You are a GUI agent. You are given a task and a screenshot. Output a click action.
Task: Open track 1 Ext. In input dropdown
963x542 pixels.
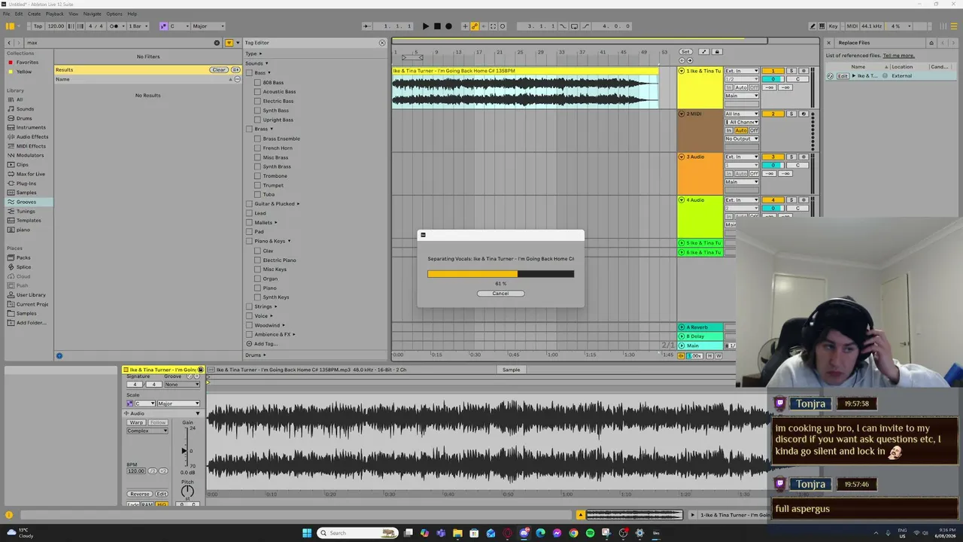click(742, 71)
